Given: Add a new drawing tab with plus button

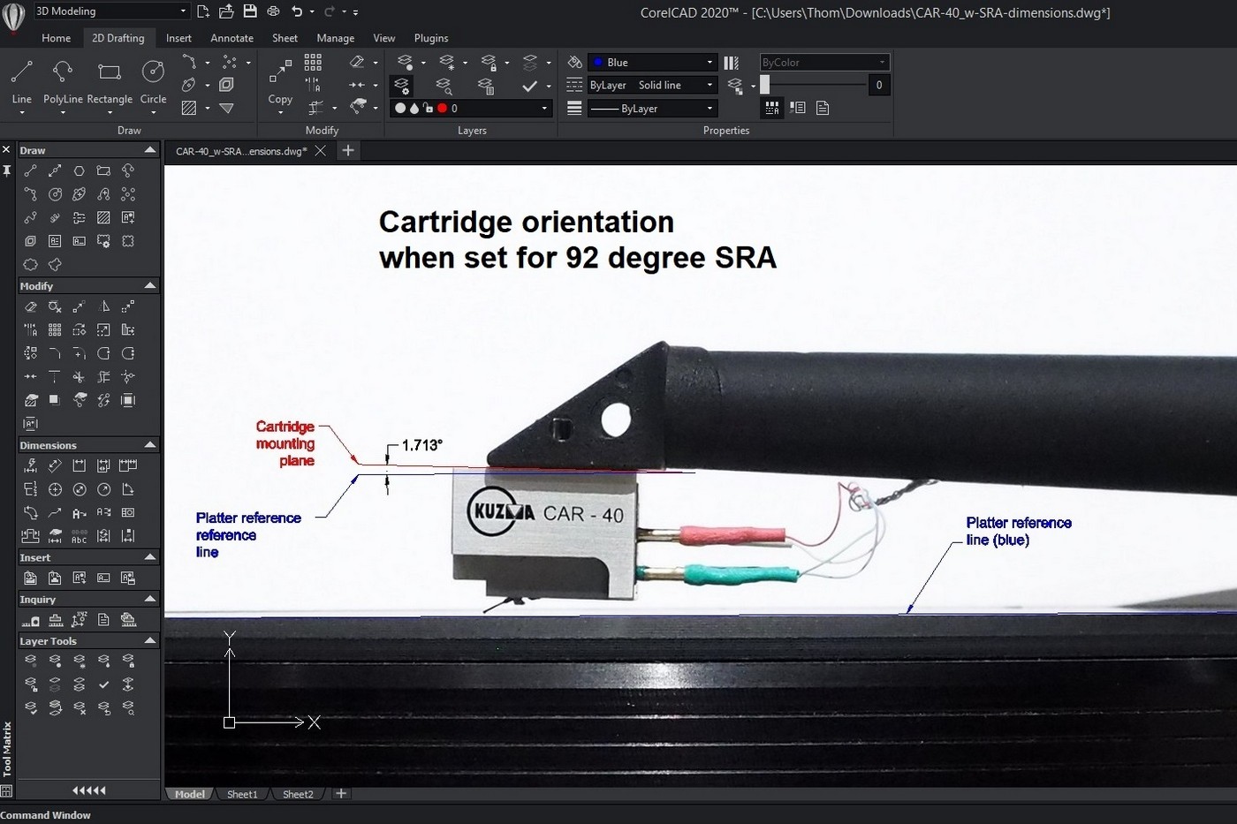Looking at the screenshot, I should coord(348,151).
